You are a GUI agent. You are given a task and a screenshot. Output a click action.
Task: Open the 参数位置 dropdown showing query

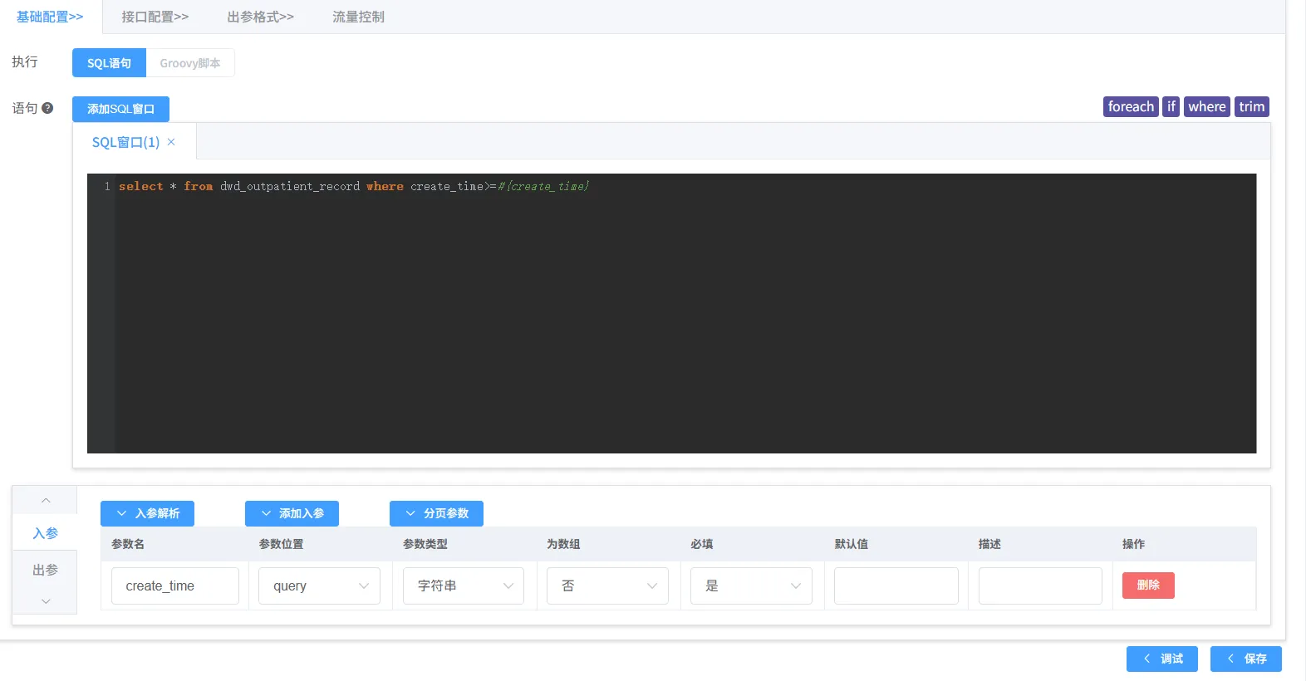tap(319, 585)
